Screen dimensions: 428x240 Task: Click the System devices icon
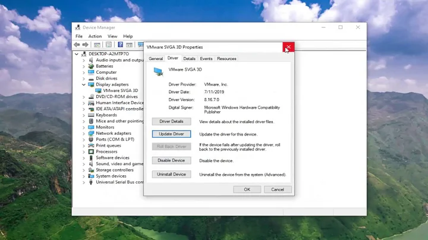[x=91, y=176]
